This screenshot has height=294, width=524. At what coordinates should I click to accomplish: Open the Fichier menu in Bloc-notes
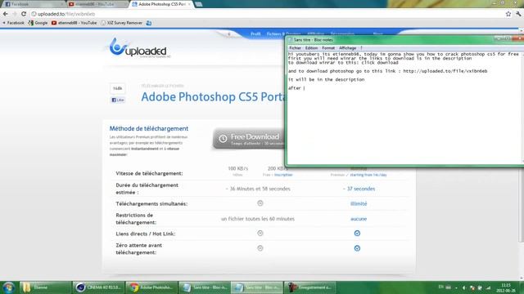pyautogui.click(x=295, y=48)
